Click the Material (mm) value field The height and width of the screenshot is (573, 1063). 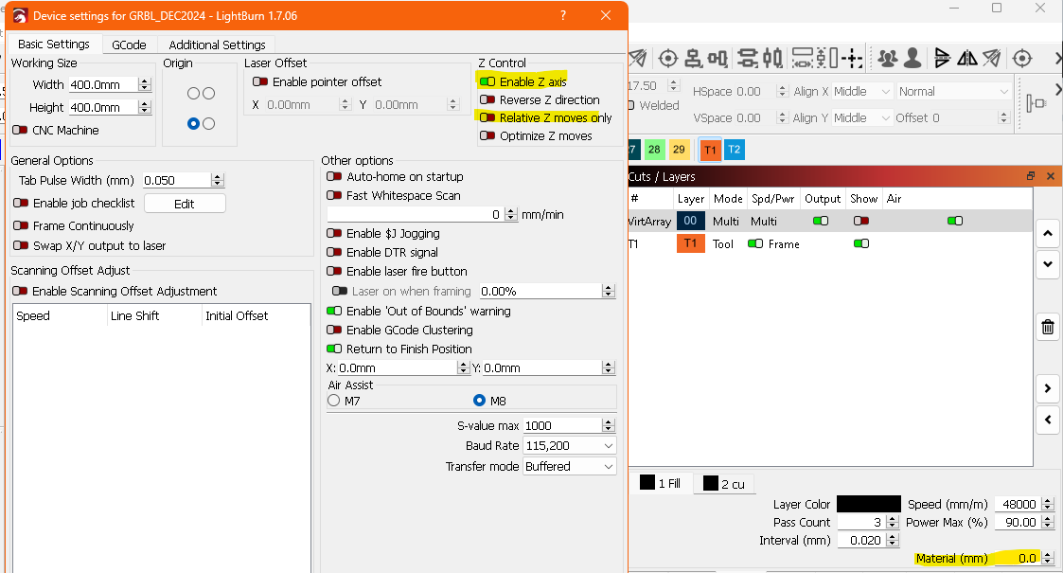click(1017, 558)
